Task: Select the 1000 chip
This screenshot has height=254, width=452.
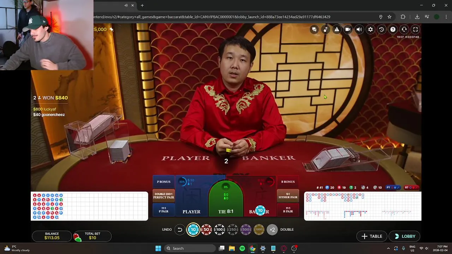Action: (259, 230)
